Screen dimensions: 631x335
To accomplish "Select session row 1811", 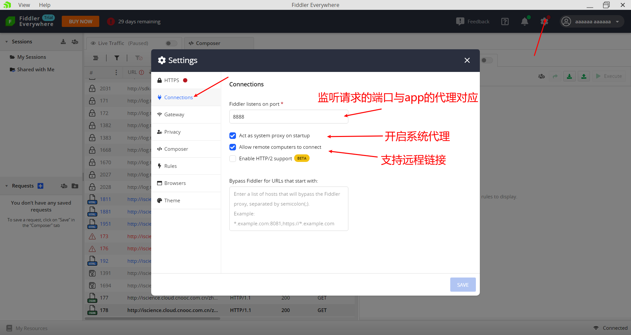I will click(118, 199).
